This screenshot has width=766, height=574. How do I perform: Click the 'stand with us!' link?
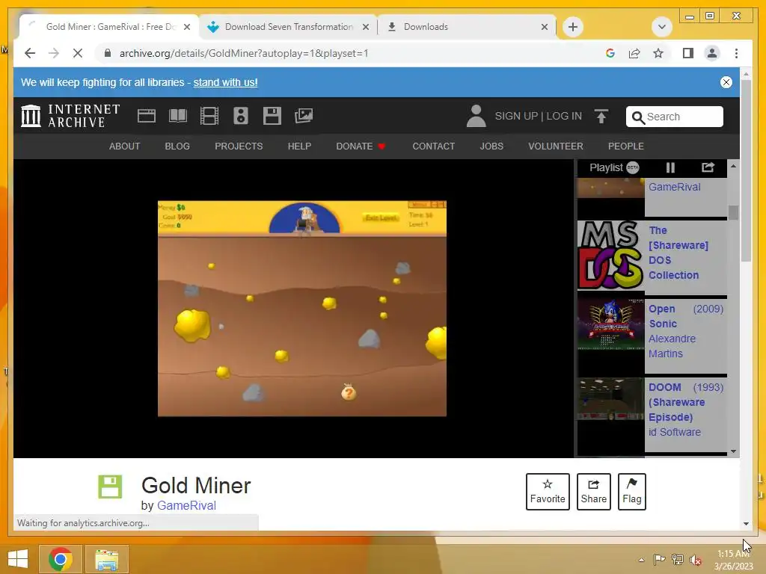pyautogui.click(x=225, y=82)
